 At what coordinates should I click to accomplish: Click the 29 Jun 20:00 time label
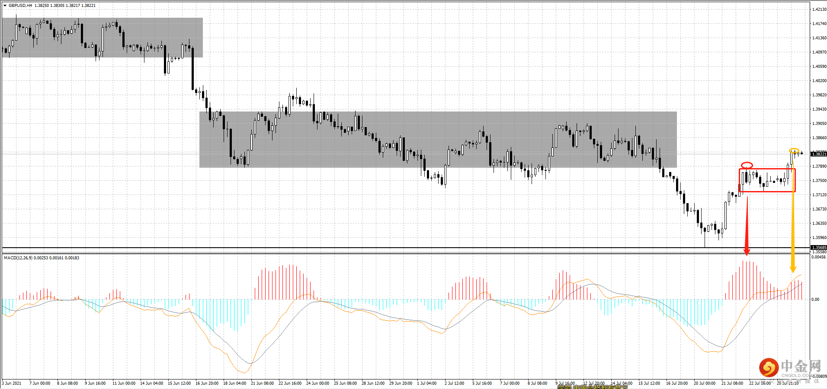[x=401, y=383]
